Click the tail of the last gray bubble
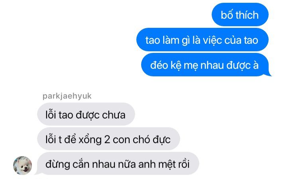The image size is (287, 179). click(x=37, y=173)
